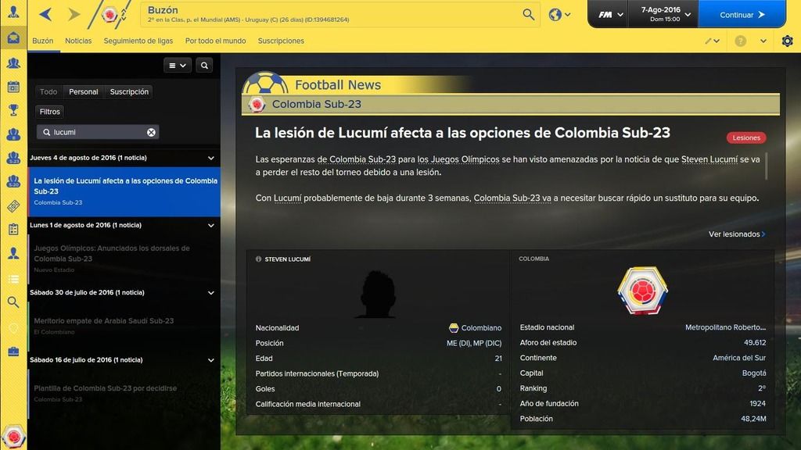This screenshot has width=801, height=450.
Task: Click the forward navigation arrow
Action: 74,14
